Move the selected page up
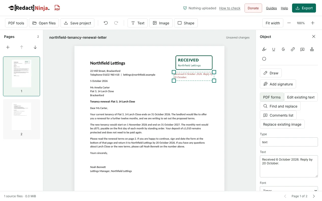 pos(22,47)
